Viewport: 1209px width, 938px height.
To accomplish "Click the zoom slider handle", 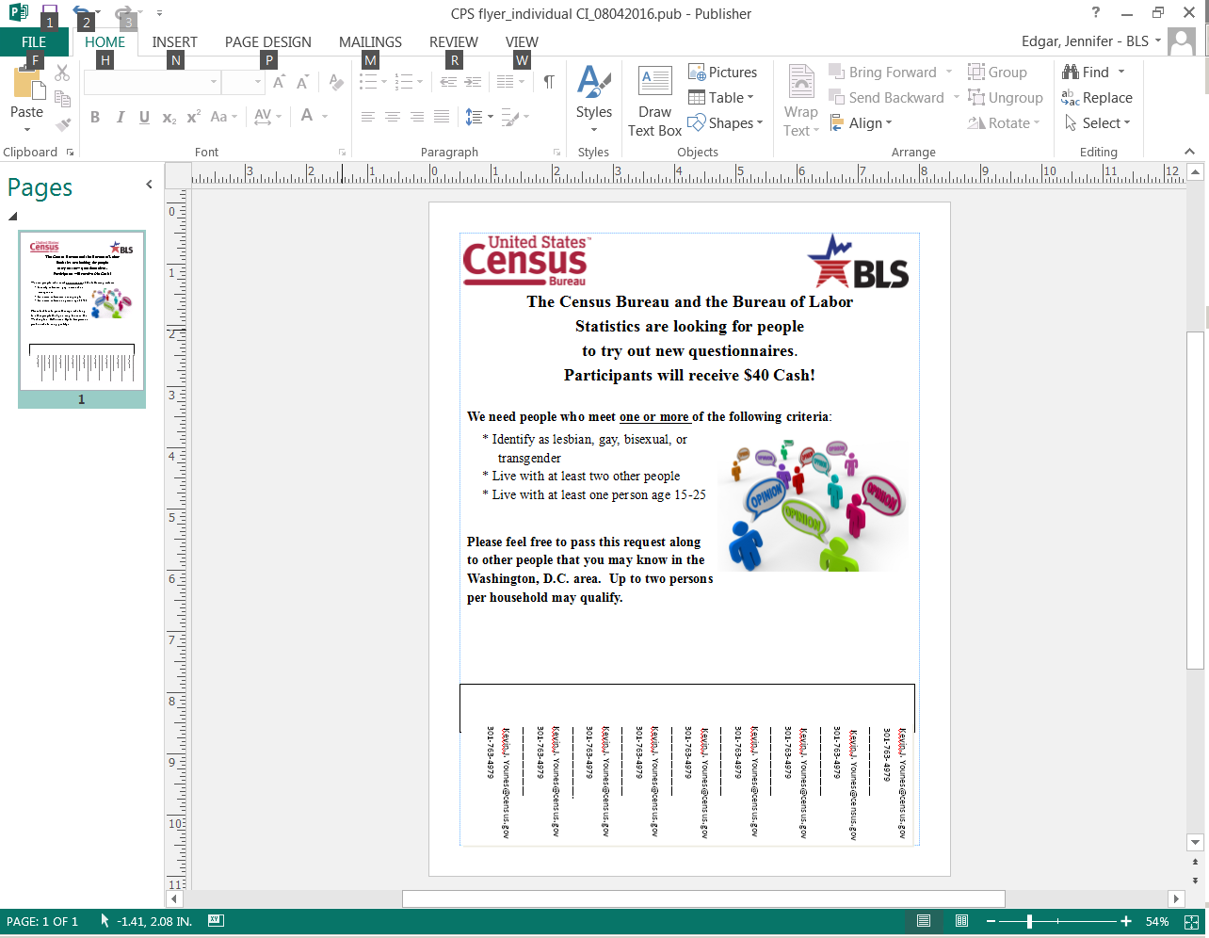I will tap(1029, 921).
